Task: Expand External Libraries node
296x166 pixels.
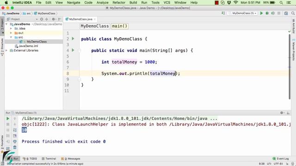Action: click(x=6, y=50)
